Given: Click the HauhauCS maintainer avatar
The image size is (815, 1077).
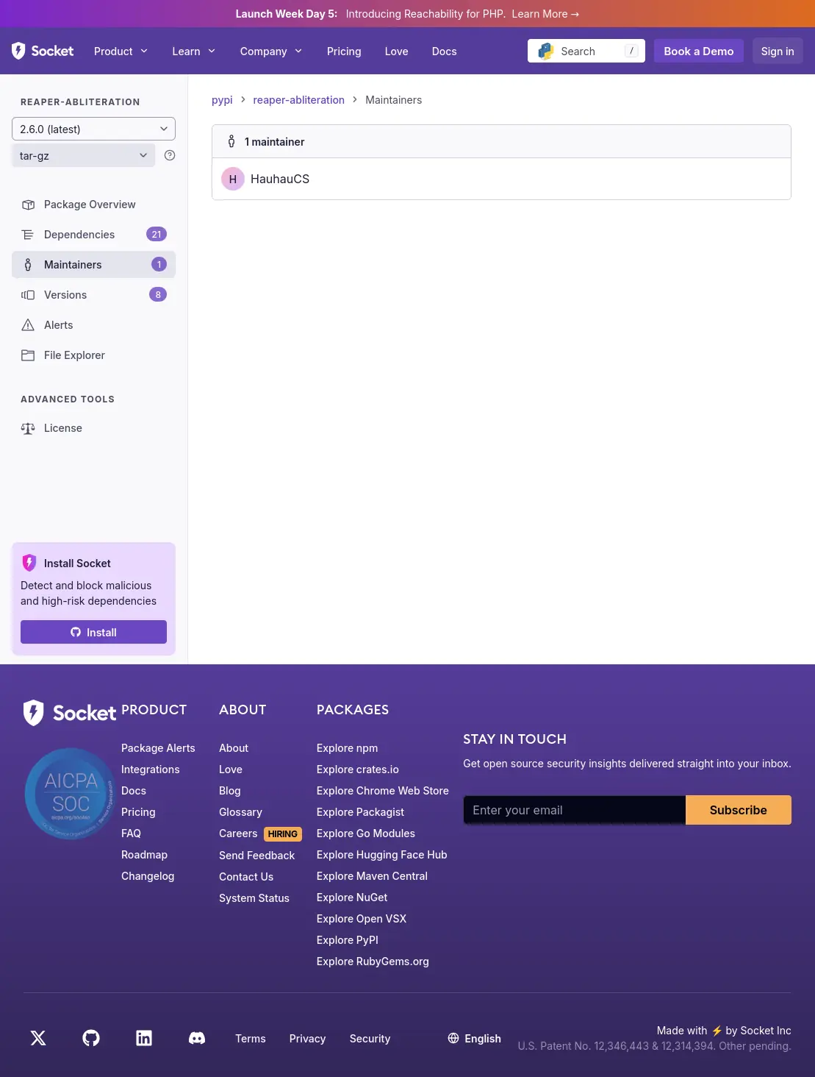Looking at the screenshot, I should (233, 179).
